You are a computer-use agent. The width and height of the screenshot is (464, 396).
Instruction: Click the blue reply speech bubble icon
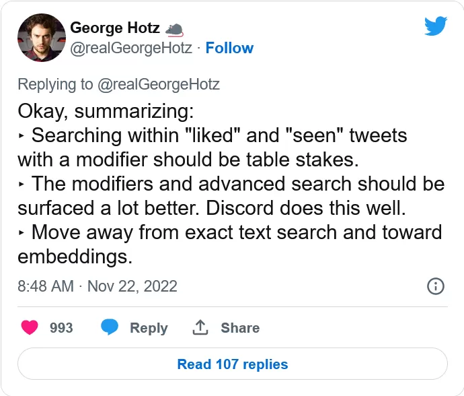tap(110, 327)
